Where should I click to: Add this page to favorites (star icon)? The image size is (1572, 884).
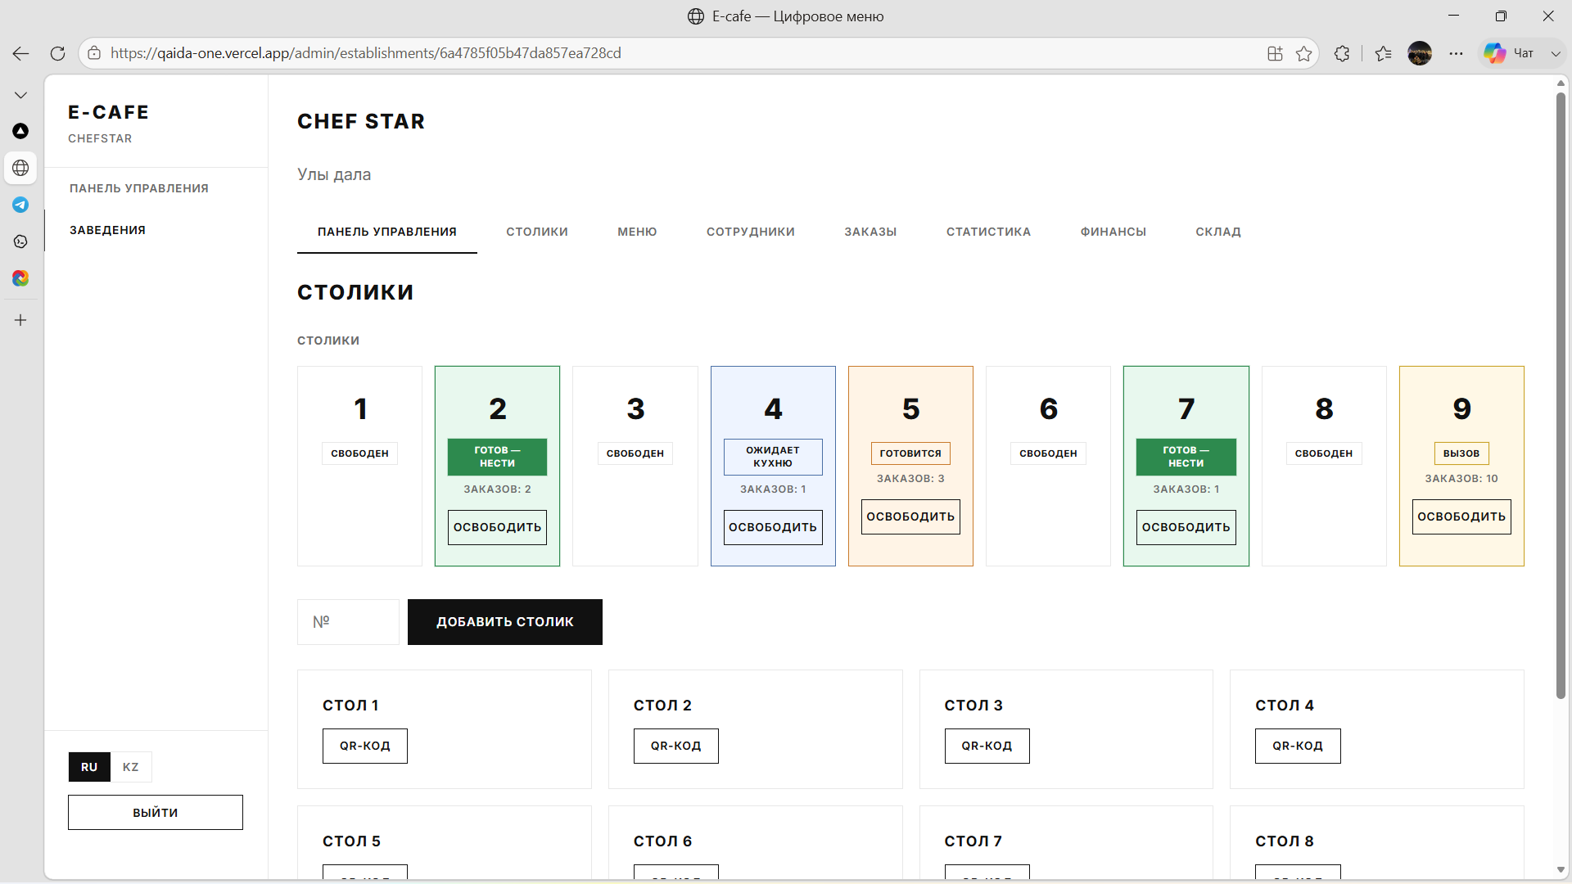1304,53
